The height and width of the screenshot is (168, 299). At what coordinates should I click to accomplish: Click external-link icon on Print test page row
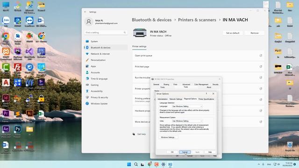point(261,67)
